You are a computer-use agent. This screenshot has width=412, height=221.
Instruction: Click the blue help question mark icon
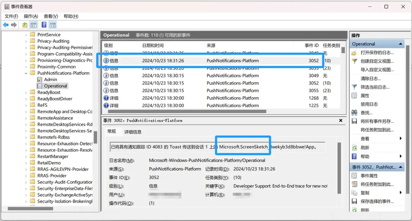(44, 25)
